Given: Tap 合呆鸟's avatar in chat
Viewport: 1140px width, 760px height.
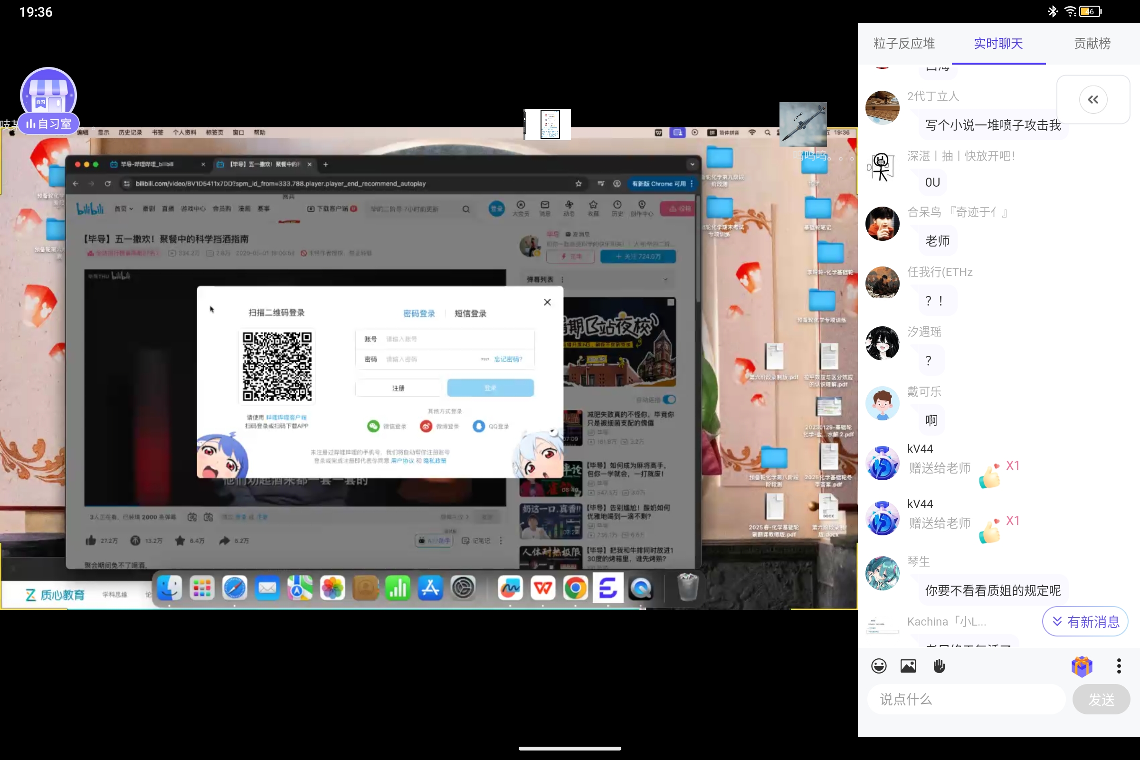Looking at the screenshot, I should click(x=882, y=223).
